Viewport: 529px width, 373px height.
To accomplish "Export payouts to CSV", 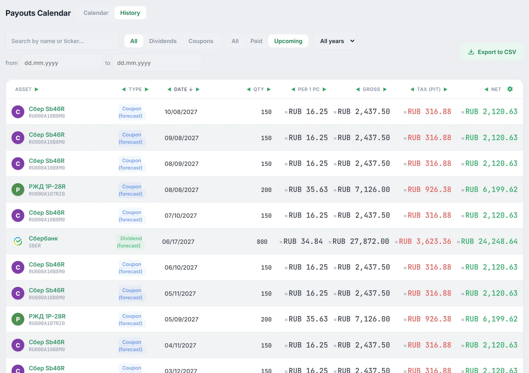I will (x=492, y=52).
